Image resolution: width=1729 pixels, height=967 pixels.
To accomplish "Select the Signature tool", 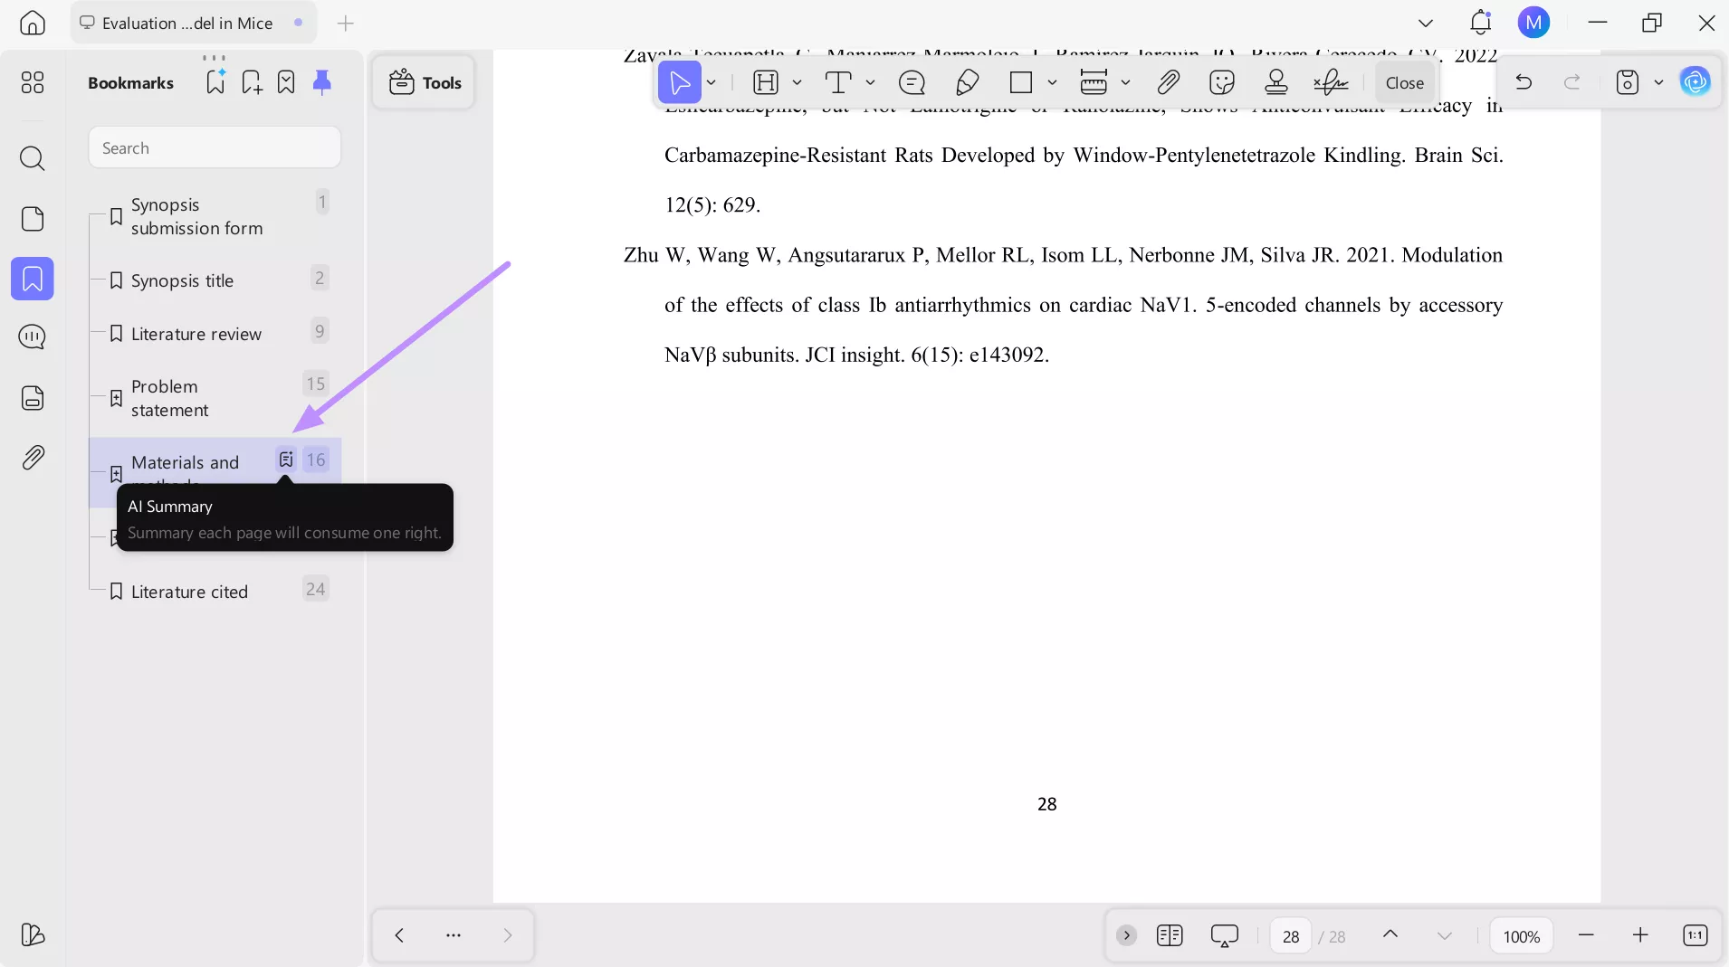I will click(1332, 82).
